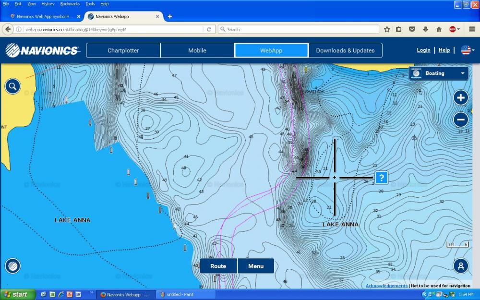Reload the page with the refresh icon

pos(209,29)
